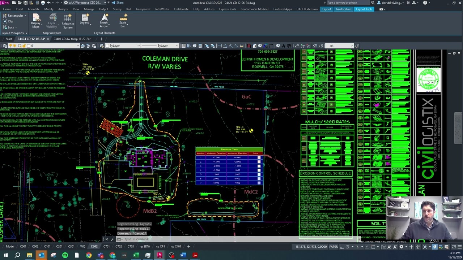Screen dimensions: 463x260
Task: Open the .08 value dropdown
Action: pyautogui.click(x=351, y=46)
